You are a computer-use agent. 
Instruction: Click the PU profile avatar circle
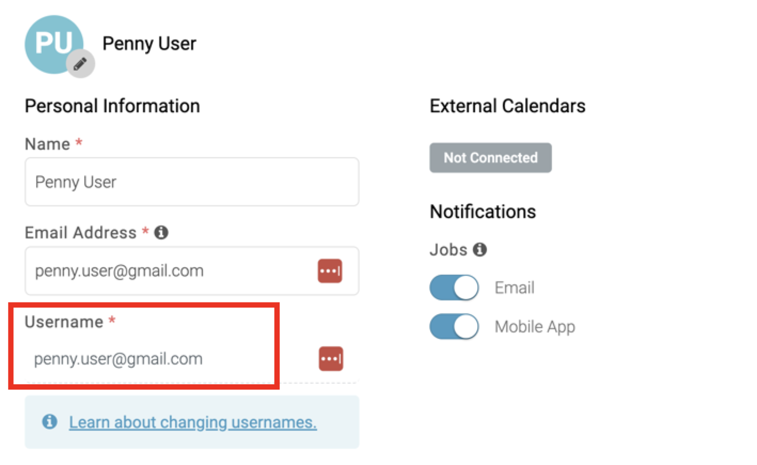pyautogui.click(x=54, y=44)
